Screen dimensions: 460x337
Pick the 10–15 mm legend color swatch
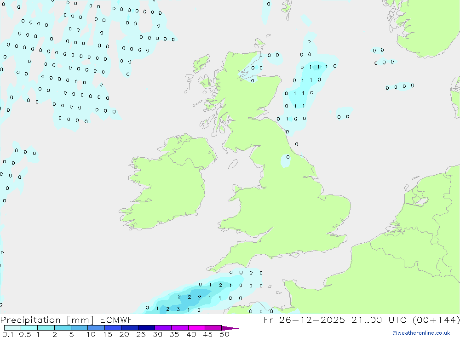[x=96, y=328]
